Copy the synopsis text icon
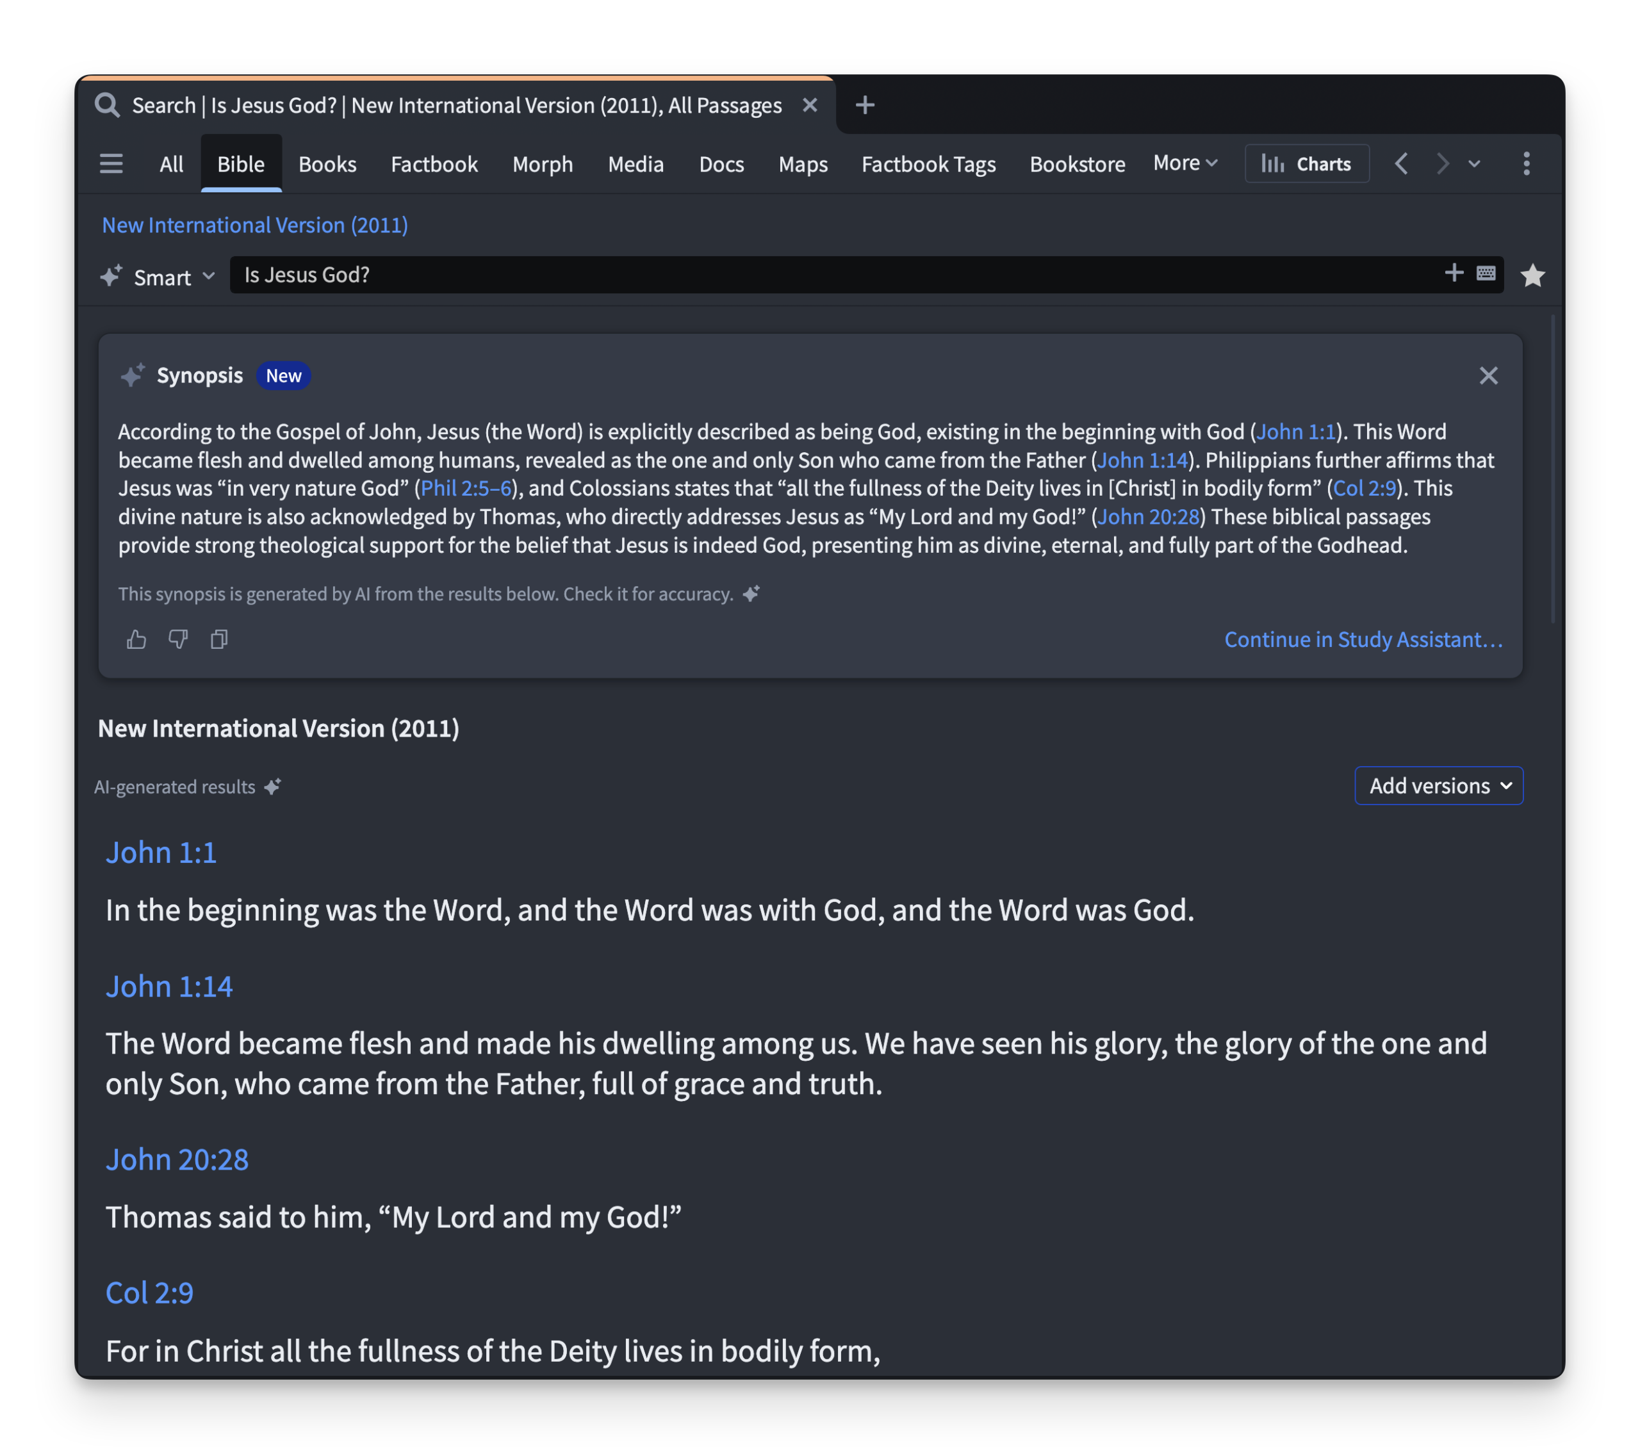This screenshot has width=1640, height=1454. pyautogui.click(x=219, y=639)
